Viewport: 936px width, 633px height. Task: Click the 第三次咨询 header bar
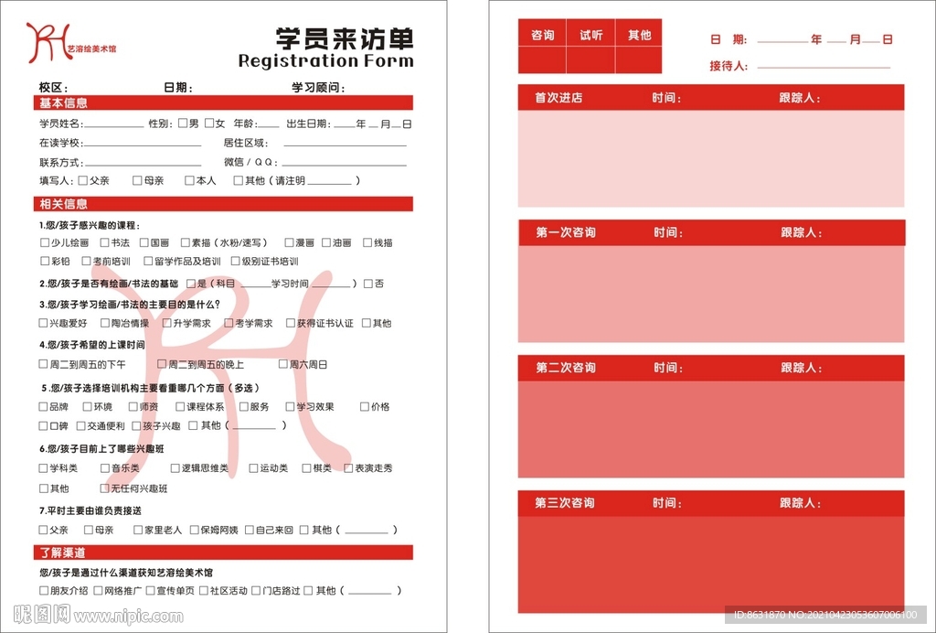click(x=567, y=503)
